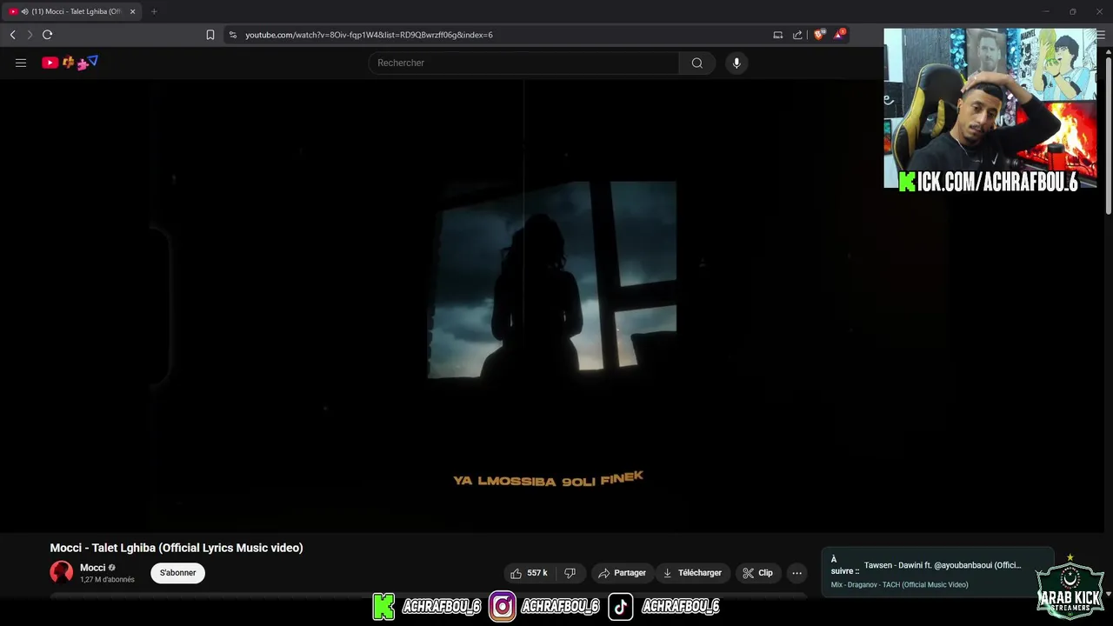Open picture-in-picture or cast icon in address bar
The height and width of the screenshot is (626, 1113).
[777, 35]
